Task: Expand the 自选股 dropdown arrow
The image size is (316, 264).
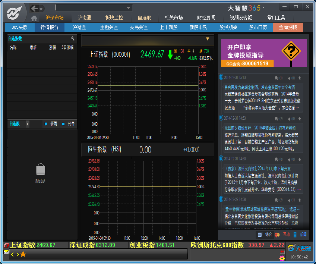Action: point(27,124)
